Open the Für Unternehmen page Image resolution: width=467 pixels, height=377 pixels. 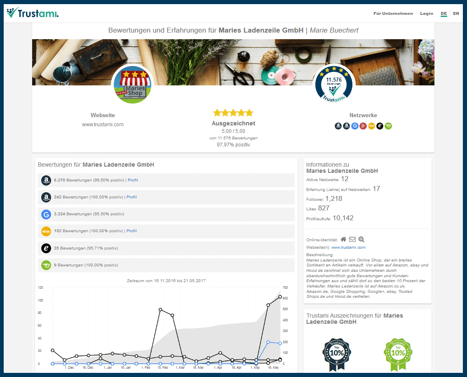pos(393,14)
